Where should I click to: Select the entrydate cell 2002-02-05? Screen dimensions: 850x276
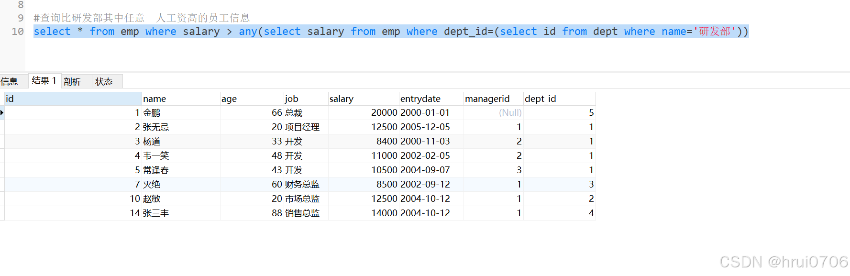[431, 156]
